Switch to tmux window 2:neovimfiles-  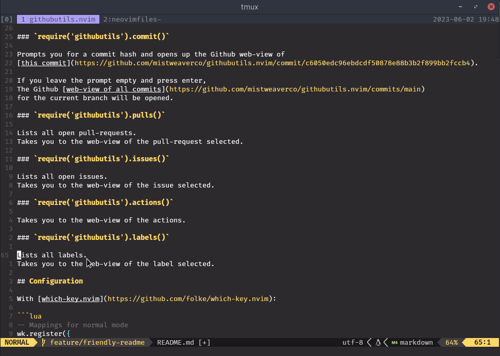(132, 20)
